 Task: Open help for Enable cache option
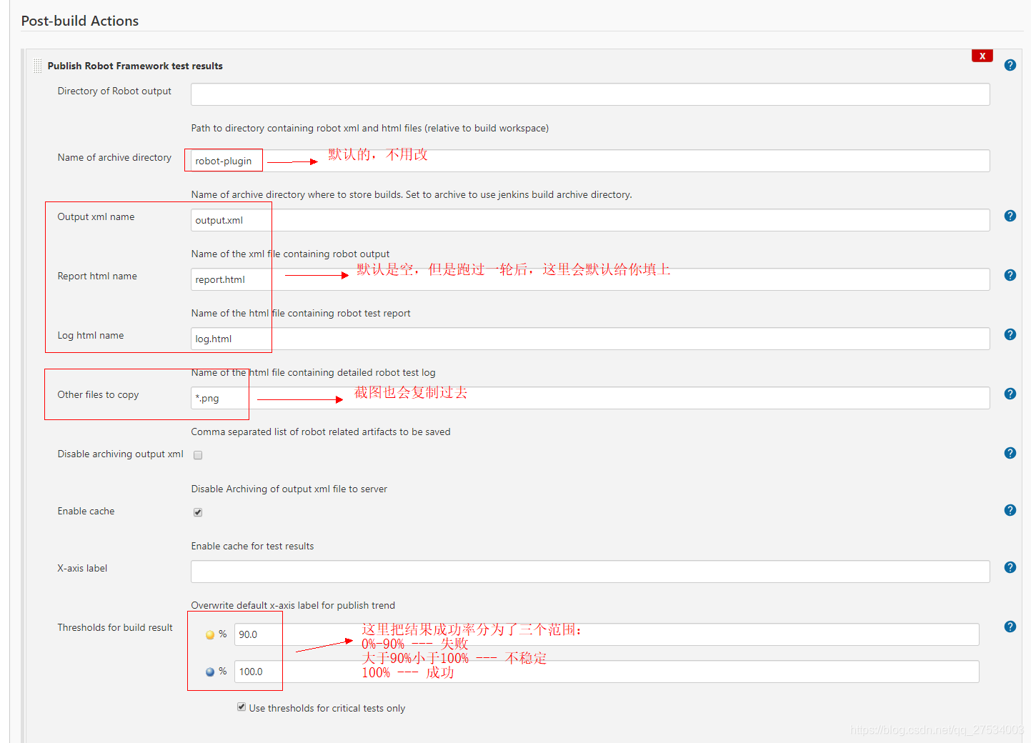pos(1010,510)
